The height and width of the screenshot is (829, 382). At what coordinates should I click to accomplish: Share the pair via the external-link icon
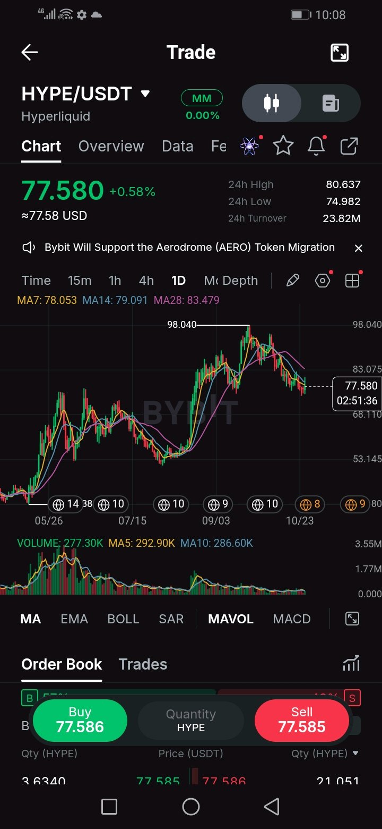point(349,146)
